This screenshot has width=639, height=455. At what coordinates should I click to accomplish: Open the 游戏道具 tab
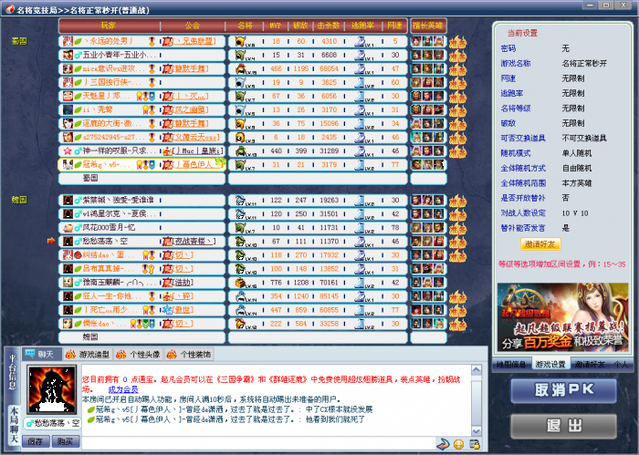click(x=88, y=354)
